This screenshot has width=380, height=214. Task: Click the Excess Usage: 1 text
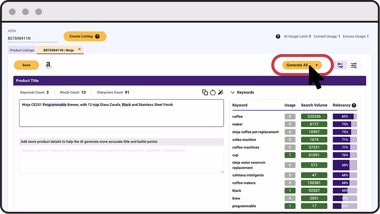355,37
